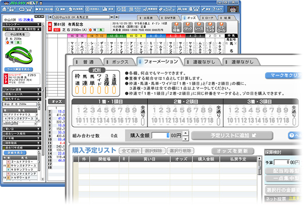Mark 全通り in the 3着・3頭目 column

[x=294, y=122]
